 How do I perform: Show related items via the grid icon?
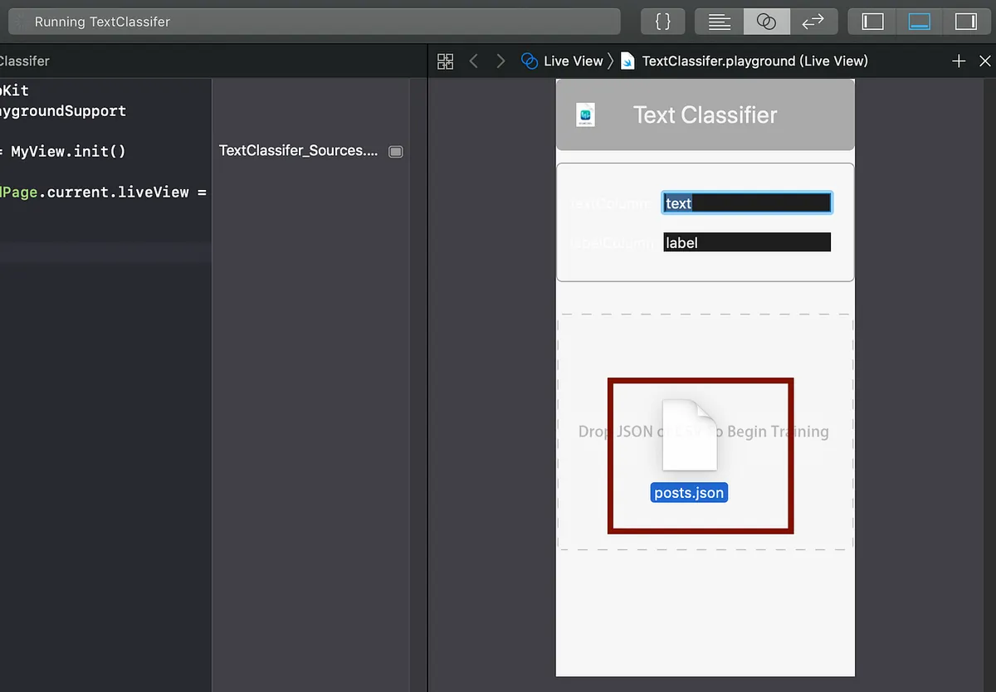445,61
